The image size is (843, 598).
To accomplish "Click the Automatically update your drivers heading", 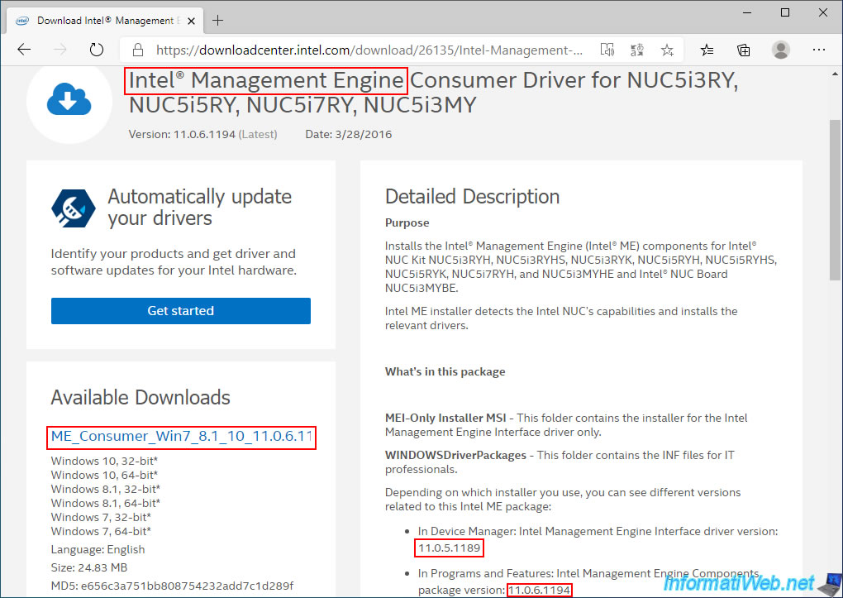I will [x=199, y=208].
